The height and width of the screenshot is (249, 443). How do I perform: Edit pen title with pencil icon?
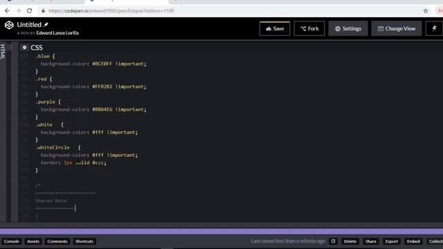click(x=46, y=25)
